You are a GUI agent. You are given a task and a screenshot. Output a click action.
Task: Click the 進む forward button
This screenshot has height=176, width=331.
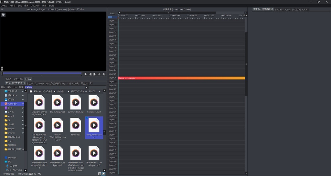tap(9, 87)
